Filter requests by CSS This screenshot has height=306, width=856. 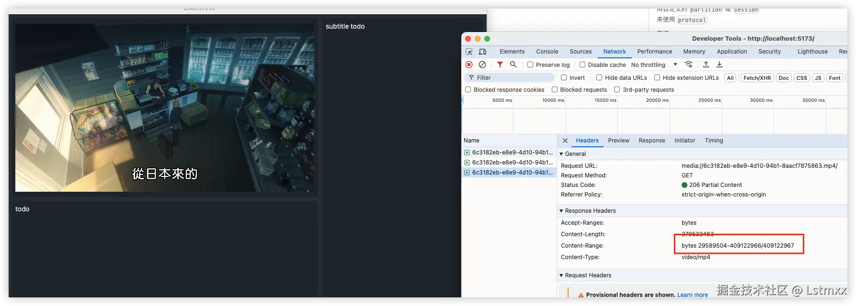[x=802, y=78]
